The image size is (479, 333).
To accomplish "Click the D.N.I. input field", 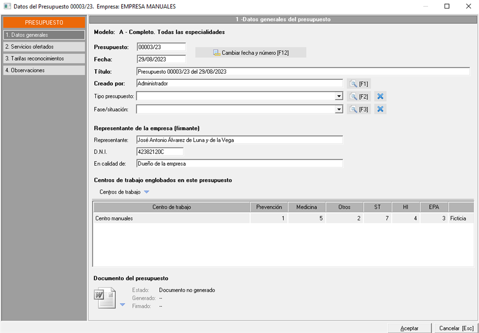I will coord(160,152).
